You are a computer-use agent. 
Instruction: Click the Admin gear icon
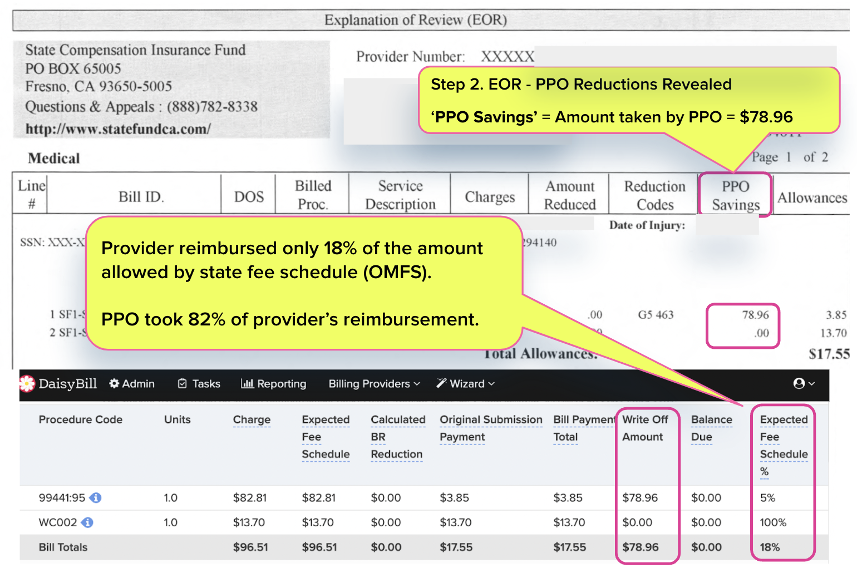115,384
